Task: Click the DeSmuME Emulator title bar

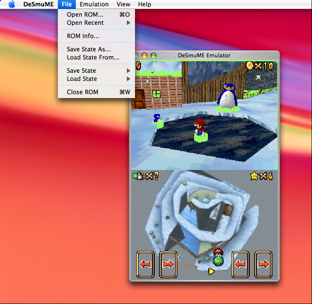Action: click(204, 55)
